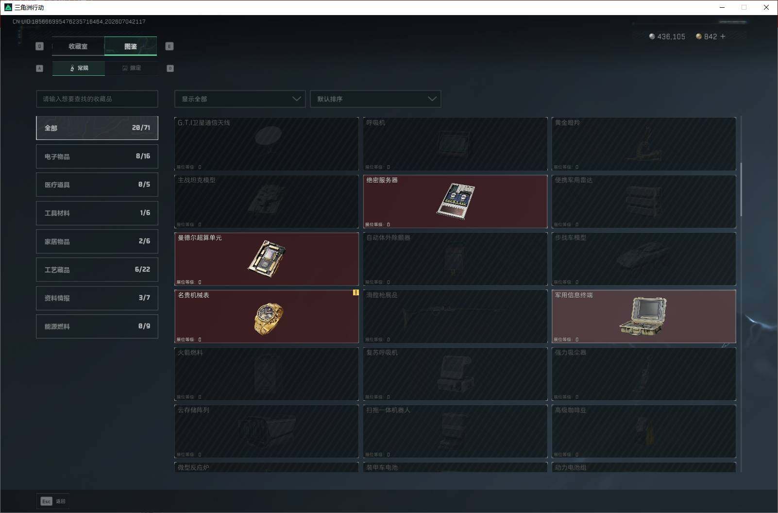Click the 436,105 currency balance
The height and width of the screenshot is (513, 778).
pyautogui.click(x=671, y=36)
